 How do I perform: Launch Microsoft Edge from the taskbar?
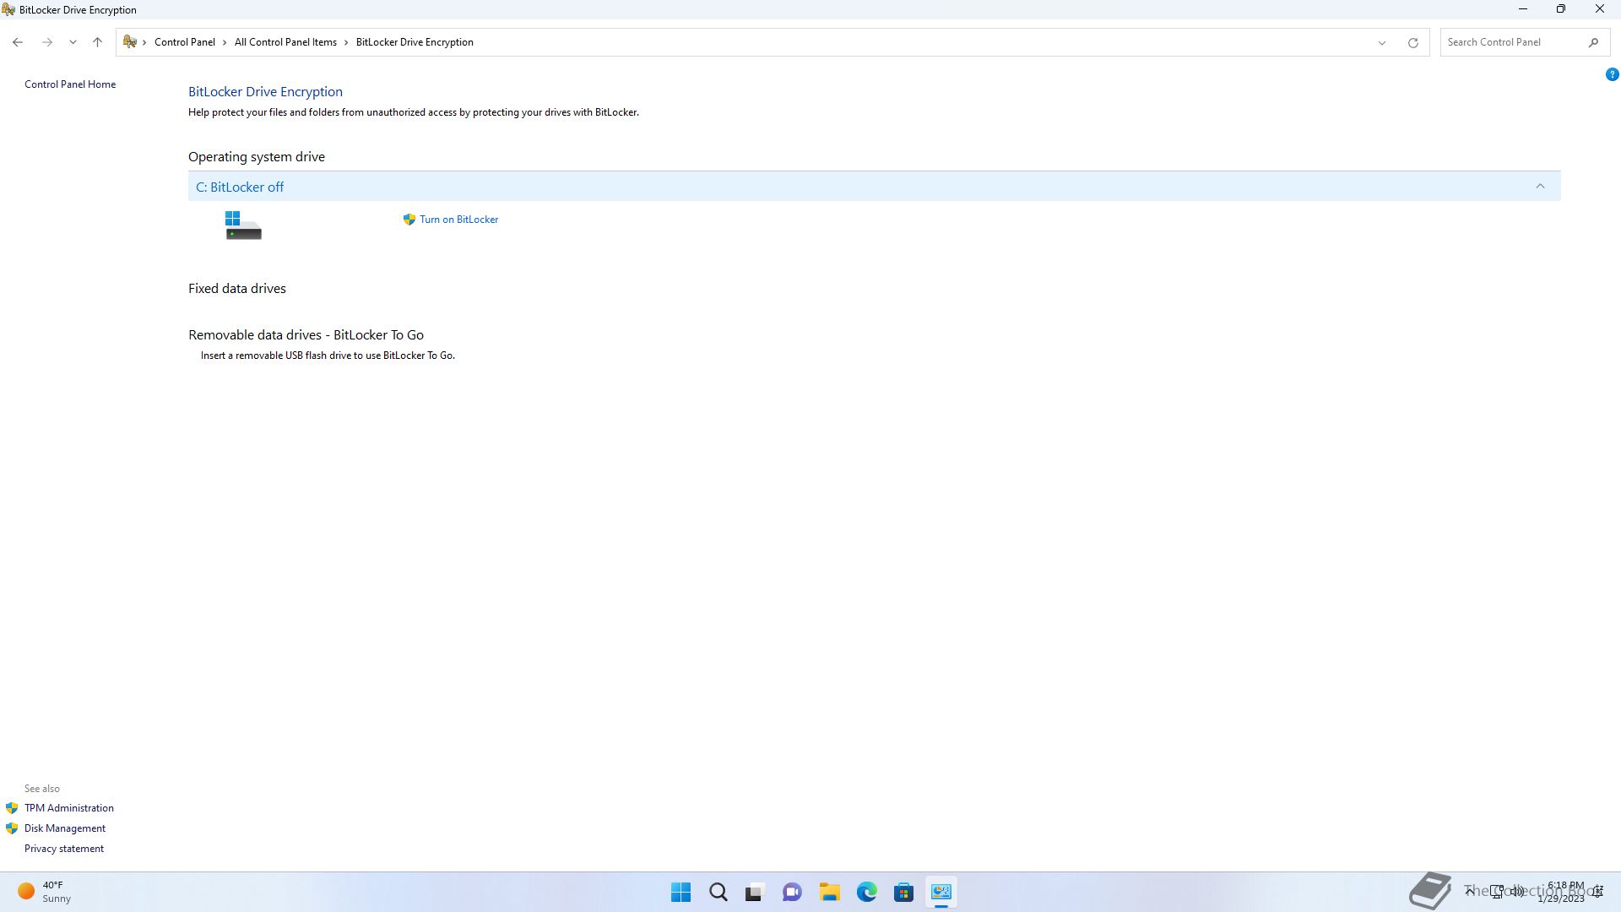pos(866,892)
